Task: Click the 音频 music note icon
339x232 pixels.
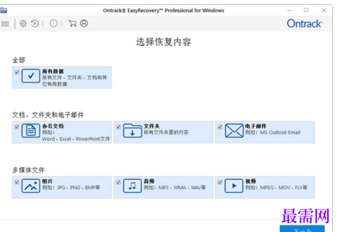Action: (x=132, y=186)
